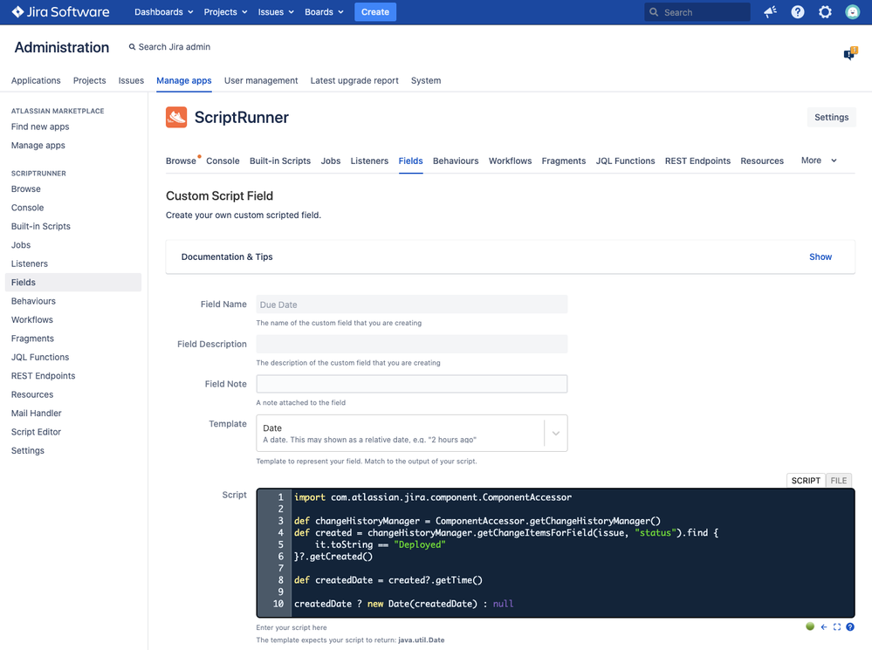Open Browse in ScriptRunner sidebar

click(x=25, y=189)
